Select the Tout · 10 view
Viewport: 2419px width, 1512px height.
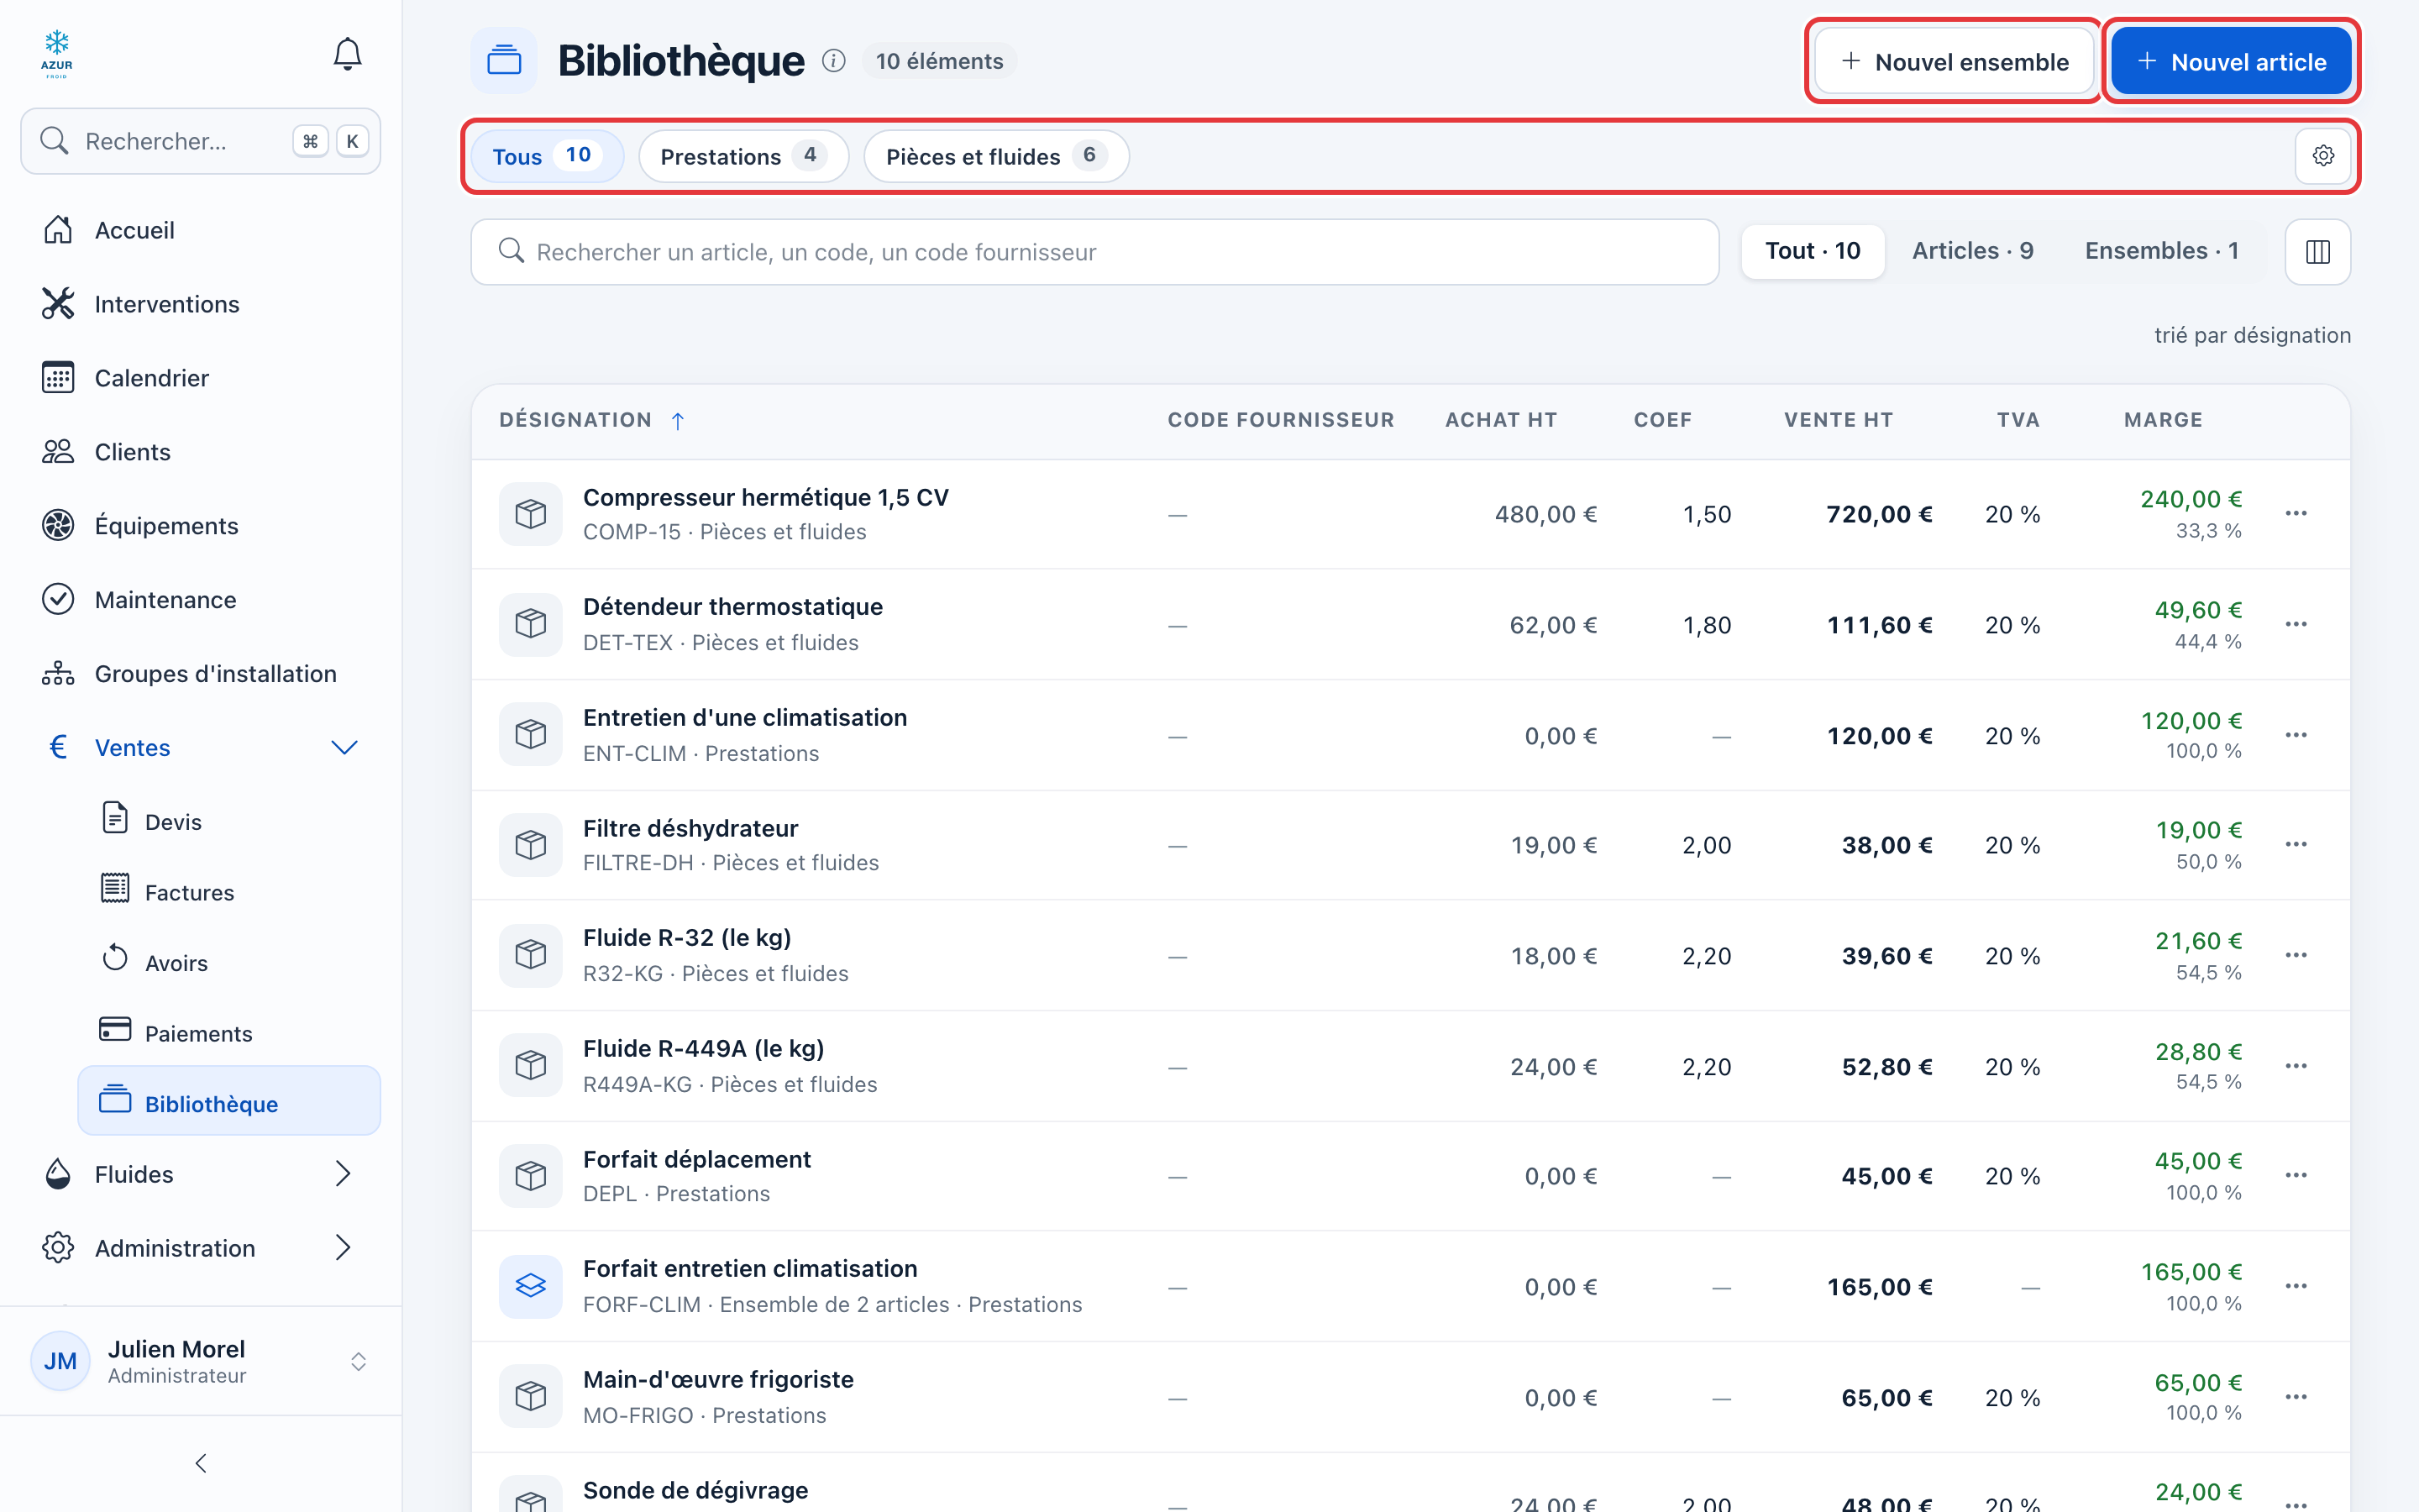tap(1813, 251)
